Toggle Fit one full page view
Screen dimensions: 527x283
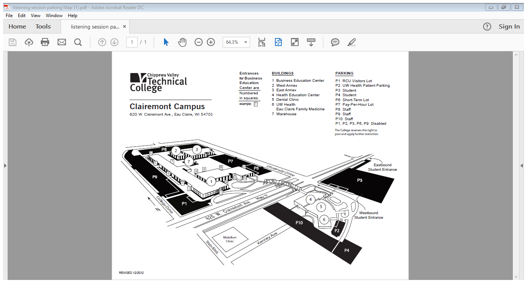(278, 42)
